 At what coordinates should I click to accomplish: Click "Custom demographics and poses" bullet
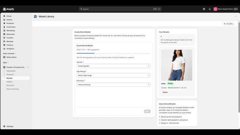[x=174, y=120]
